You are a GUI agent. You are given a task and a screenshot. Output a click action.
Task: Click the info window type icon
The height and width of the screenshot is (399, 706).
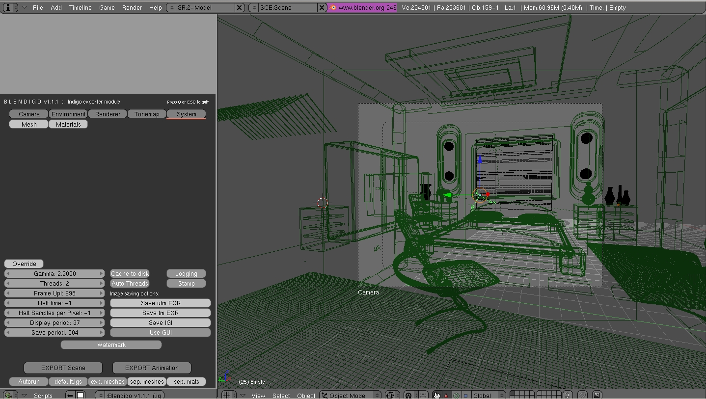10,7
